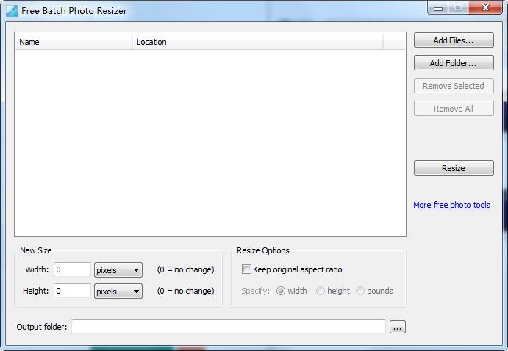The width and height of the screenshot is (508, 351).
Task: Close the Free Batch Photo Resizer window
Action: pos(485,8)
